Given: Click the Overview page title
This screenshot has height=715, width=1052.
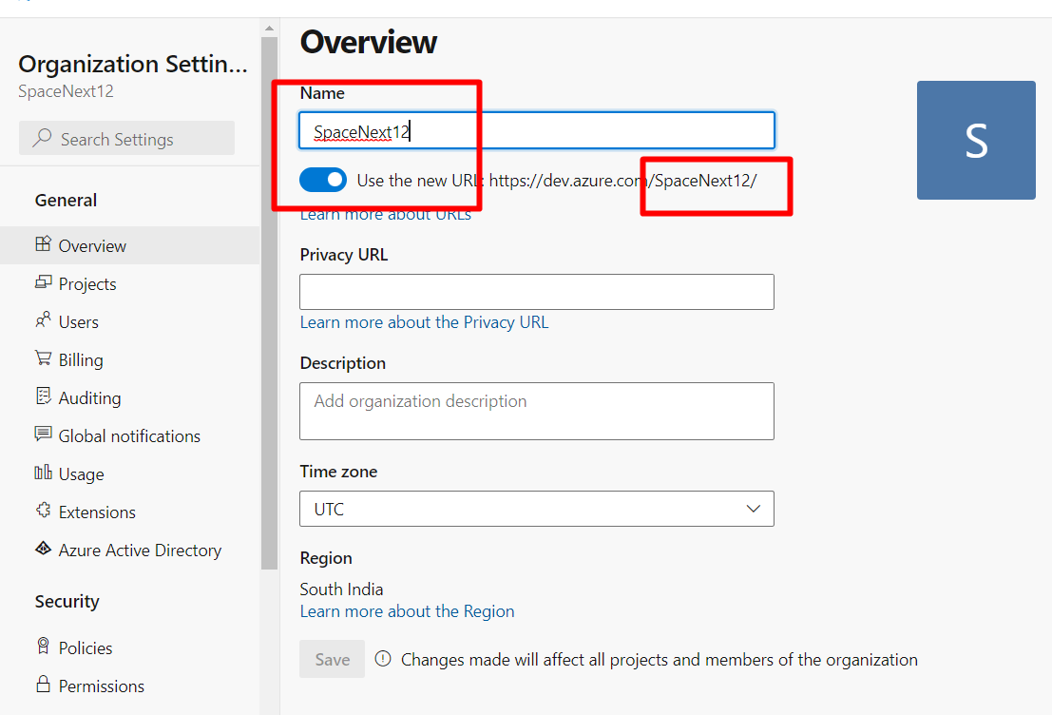Looking at the screenshot, I should 369,42.
